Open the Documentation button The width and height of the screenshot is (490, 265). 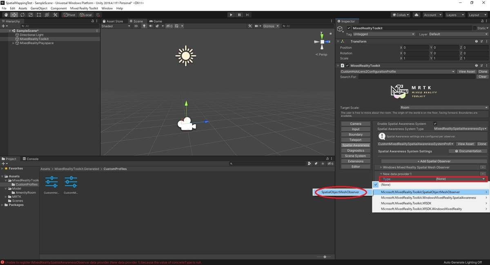coord(468,151)
